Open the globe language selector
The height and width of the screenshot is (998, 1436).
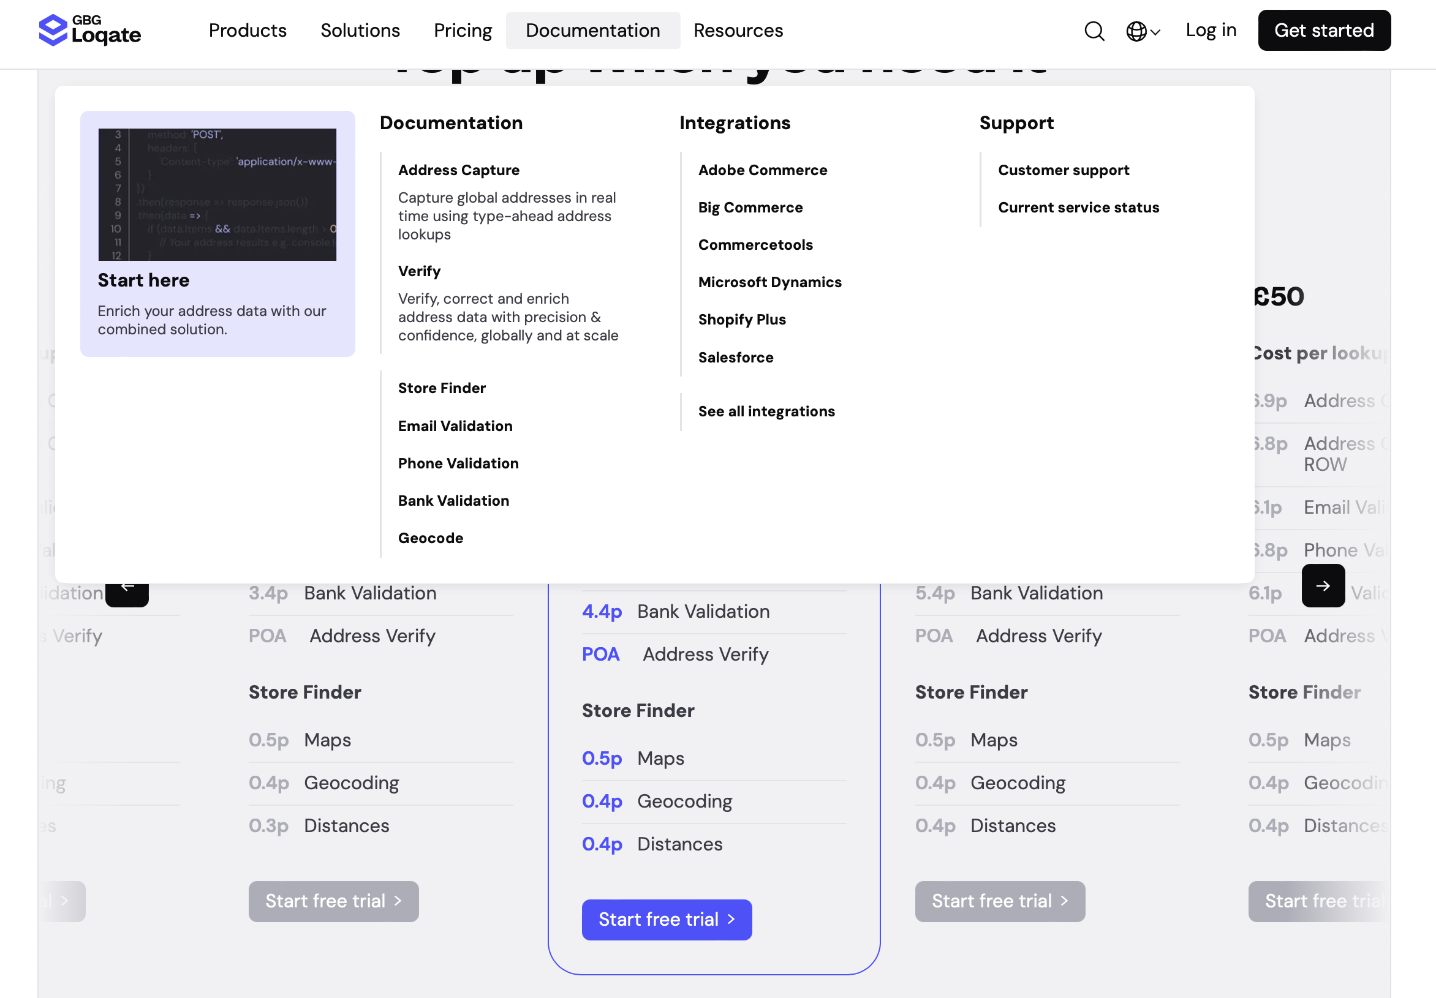(x=1142, y=31)
